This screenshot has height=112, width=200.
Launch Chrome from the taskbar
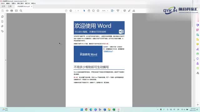click(86, 110)
